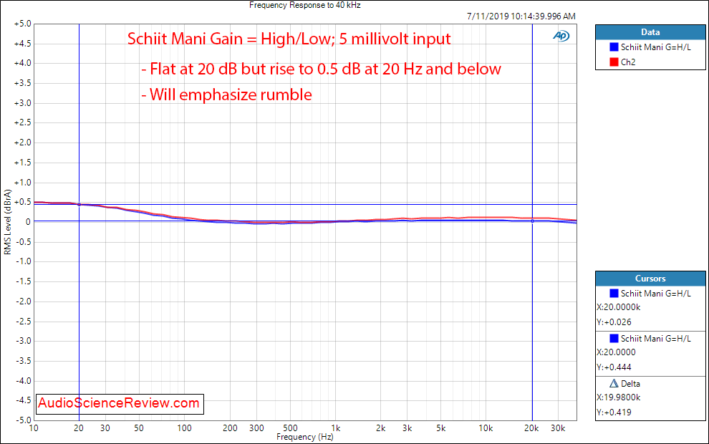Click the Delta triangle icon in Cursors

click(614, 383)
